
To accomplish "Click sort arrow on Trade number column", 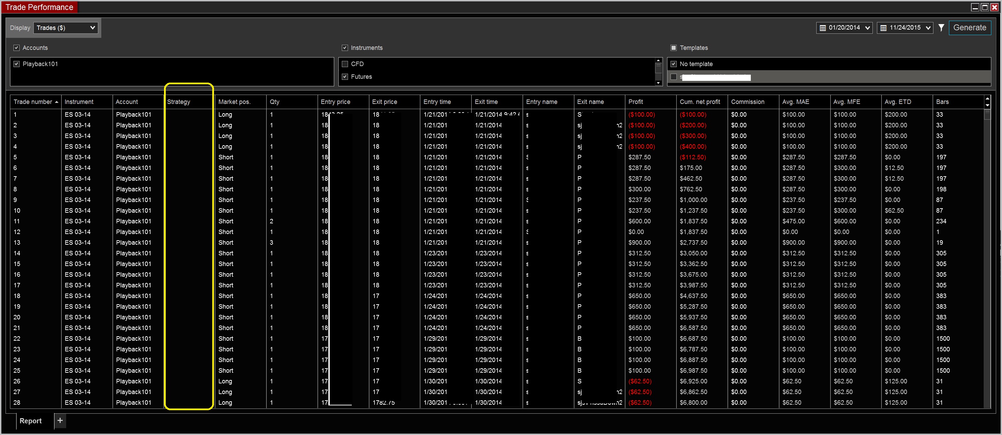I will (57, 102).
